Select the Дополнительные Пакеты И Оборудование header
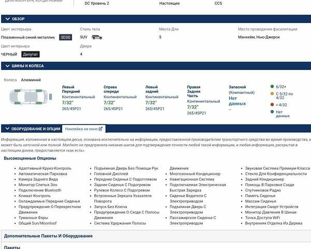Viewport: 311px width, 249px height. tap(48, 236)
